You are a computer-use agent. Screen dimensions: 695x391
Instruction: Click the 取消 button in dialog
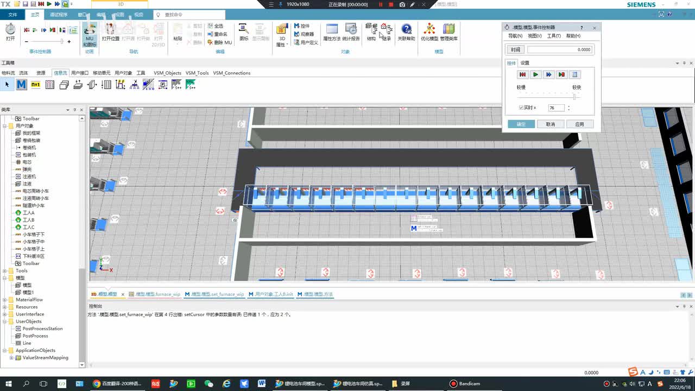click(550, 124)
